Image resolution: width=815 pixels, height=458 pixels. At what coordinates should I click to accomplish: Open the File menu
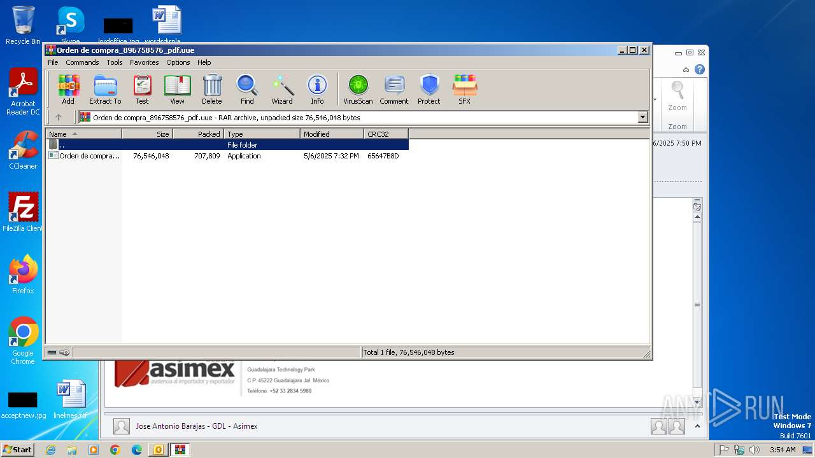tap(53, 62)
